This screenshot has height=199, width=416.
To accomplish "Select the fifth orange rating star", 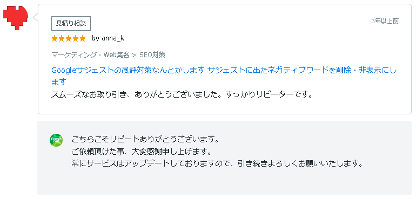I will pos(82,39).
